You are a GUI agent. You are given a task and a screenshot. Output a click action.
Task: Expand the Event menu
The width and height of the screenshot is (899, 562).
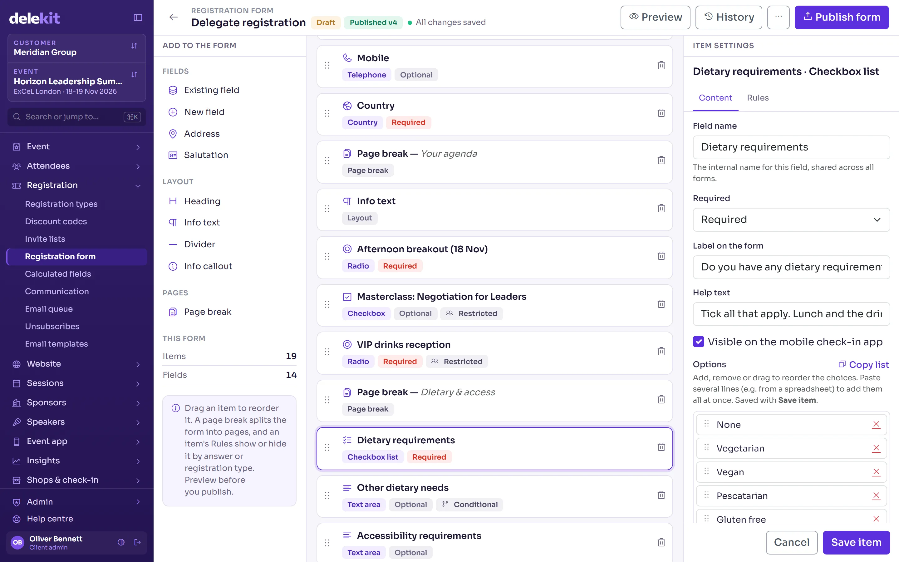click(77, 147)
